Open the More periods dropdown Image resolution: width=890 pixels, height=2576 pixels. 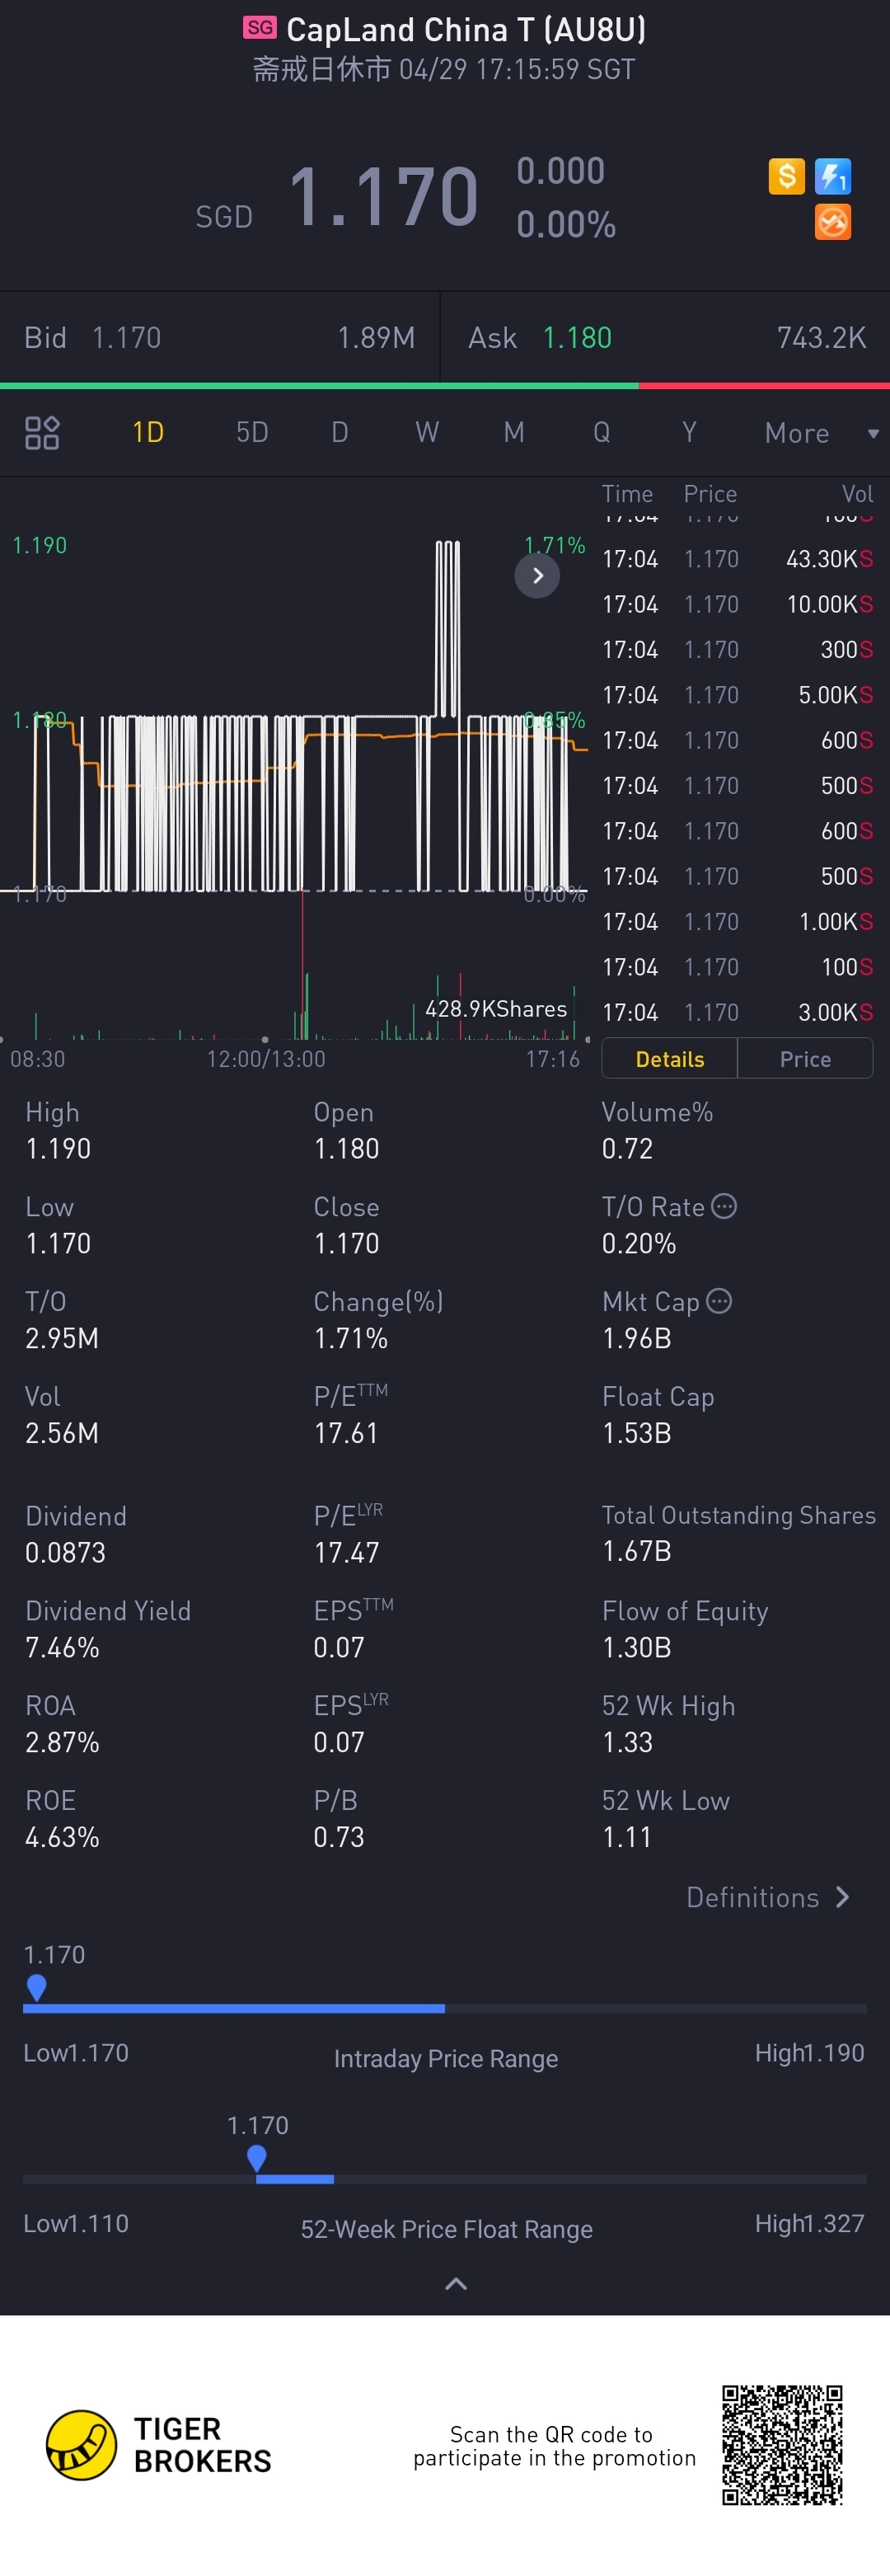[x=821, y=433]
